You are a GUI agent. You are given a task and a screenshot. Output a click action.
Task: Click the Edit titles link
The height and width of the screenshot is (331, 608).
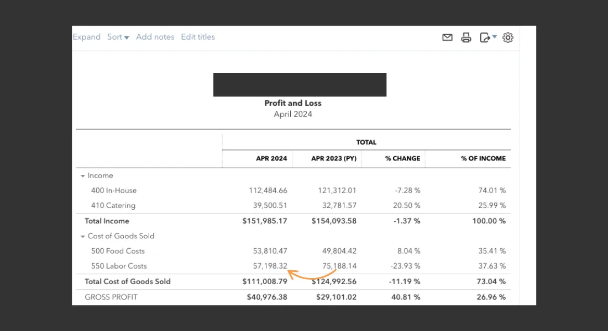198,37
